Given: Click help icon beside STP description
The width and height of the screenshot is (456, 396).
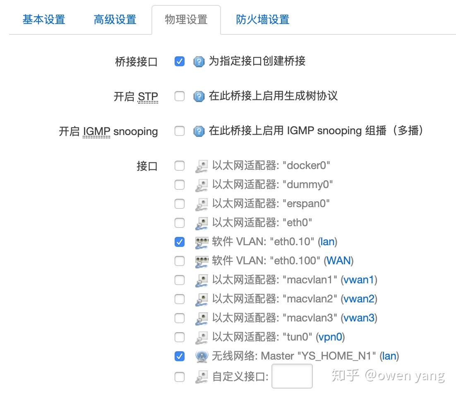Looking at the screenshot, I should tap(199, 97).
